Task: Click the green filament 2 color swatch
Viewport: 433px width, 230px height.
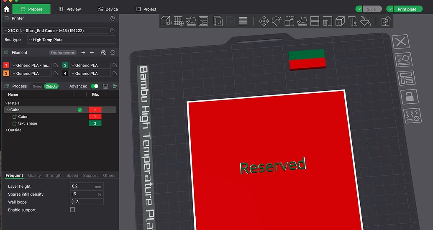Action: (65, 65)
